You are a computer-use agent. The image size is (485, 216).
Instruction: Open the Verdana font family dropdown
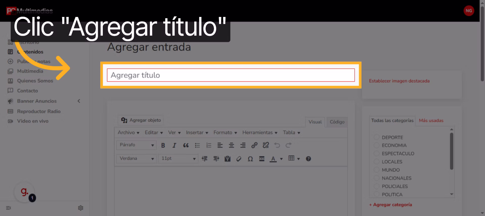(136, 158)
